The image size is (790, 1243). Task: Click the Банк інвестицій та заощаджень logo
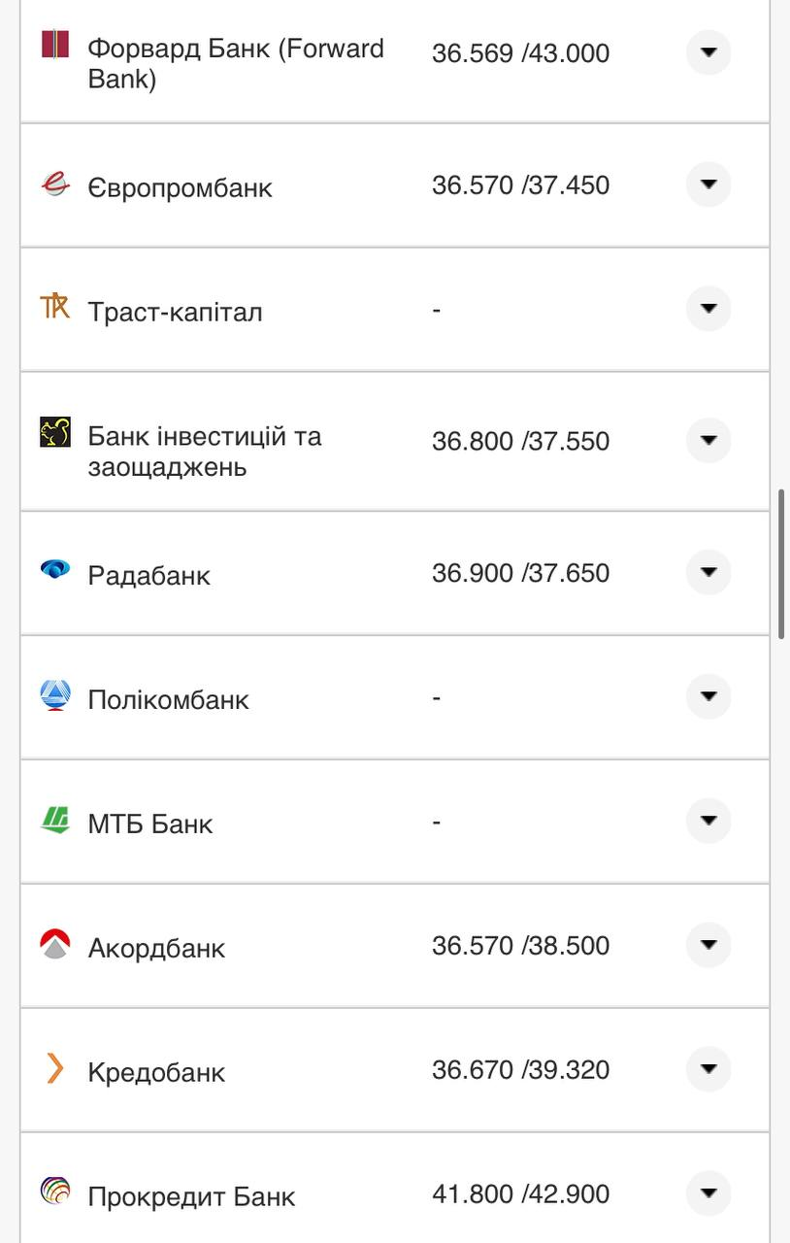[x=55, y=432]
